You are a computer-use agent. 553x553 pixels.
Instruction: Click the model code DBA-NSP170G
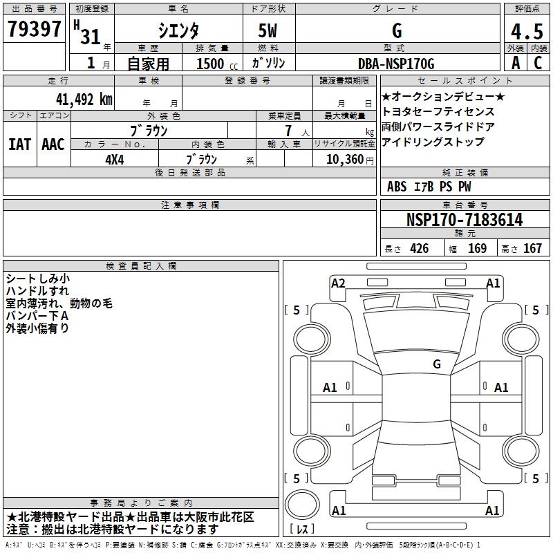click(x=396, y=64)
